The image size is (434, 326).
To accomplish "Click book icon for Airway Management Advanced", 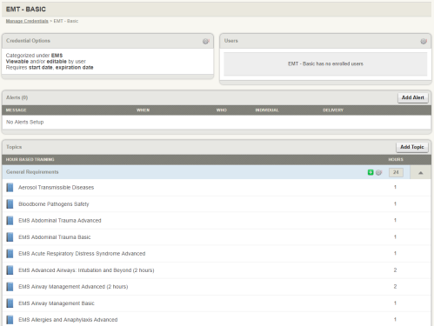I will [10, 287].
